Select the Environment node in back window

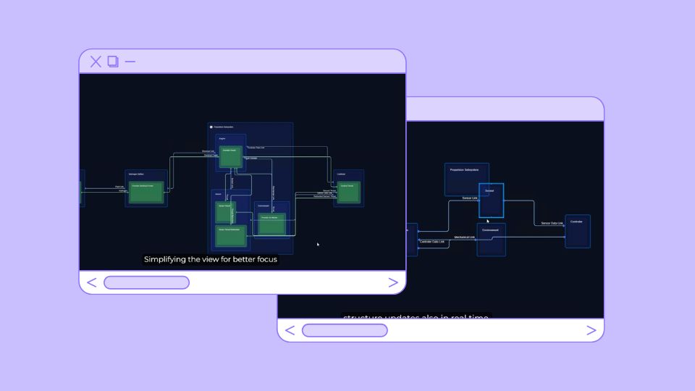pos(491,240)
